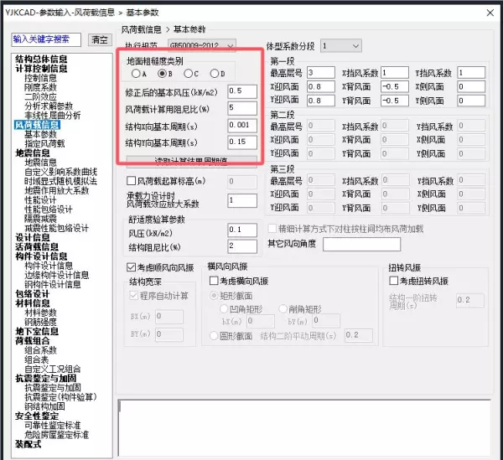Click 其它风向角度 input field

click(361, 245)
